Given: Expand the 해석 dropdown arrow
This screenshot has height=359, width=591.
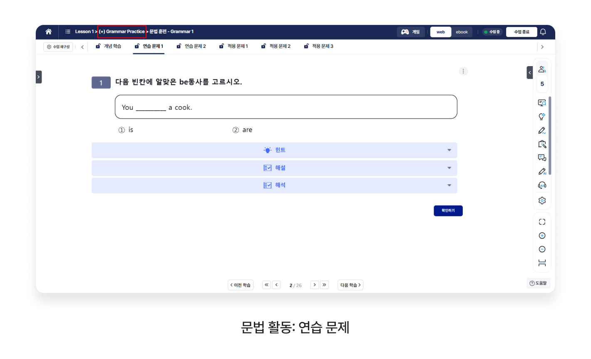Looking at the screenshot, I should (449, 186).
